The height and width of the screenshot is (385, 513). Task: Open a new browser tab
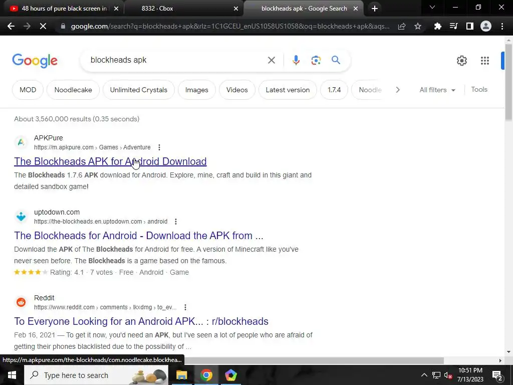[375, 9]
